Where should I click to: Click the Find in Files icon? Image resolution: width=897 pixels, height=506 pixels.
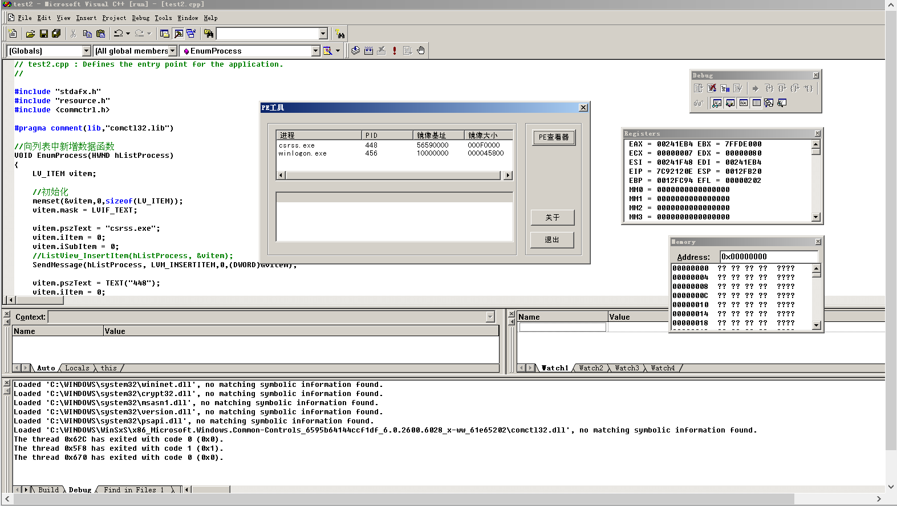209,34
